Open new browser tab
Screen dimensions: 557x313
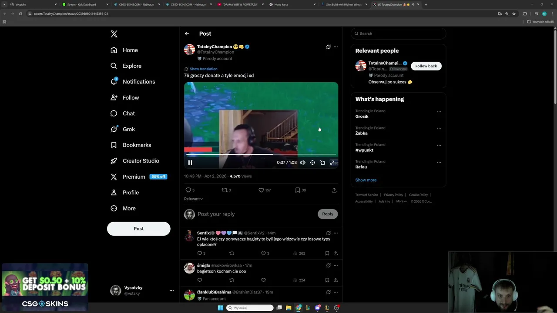point(426,4)
